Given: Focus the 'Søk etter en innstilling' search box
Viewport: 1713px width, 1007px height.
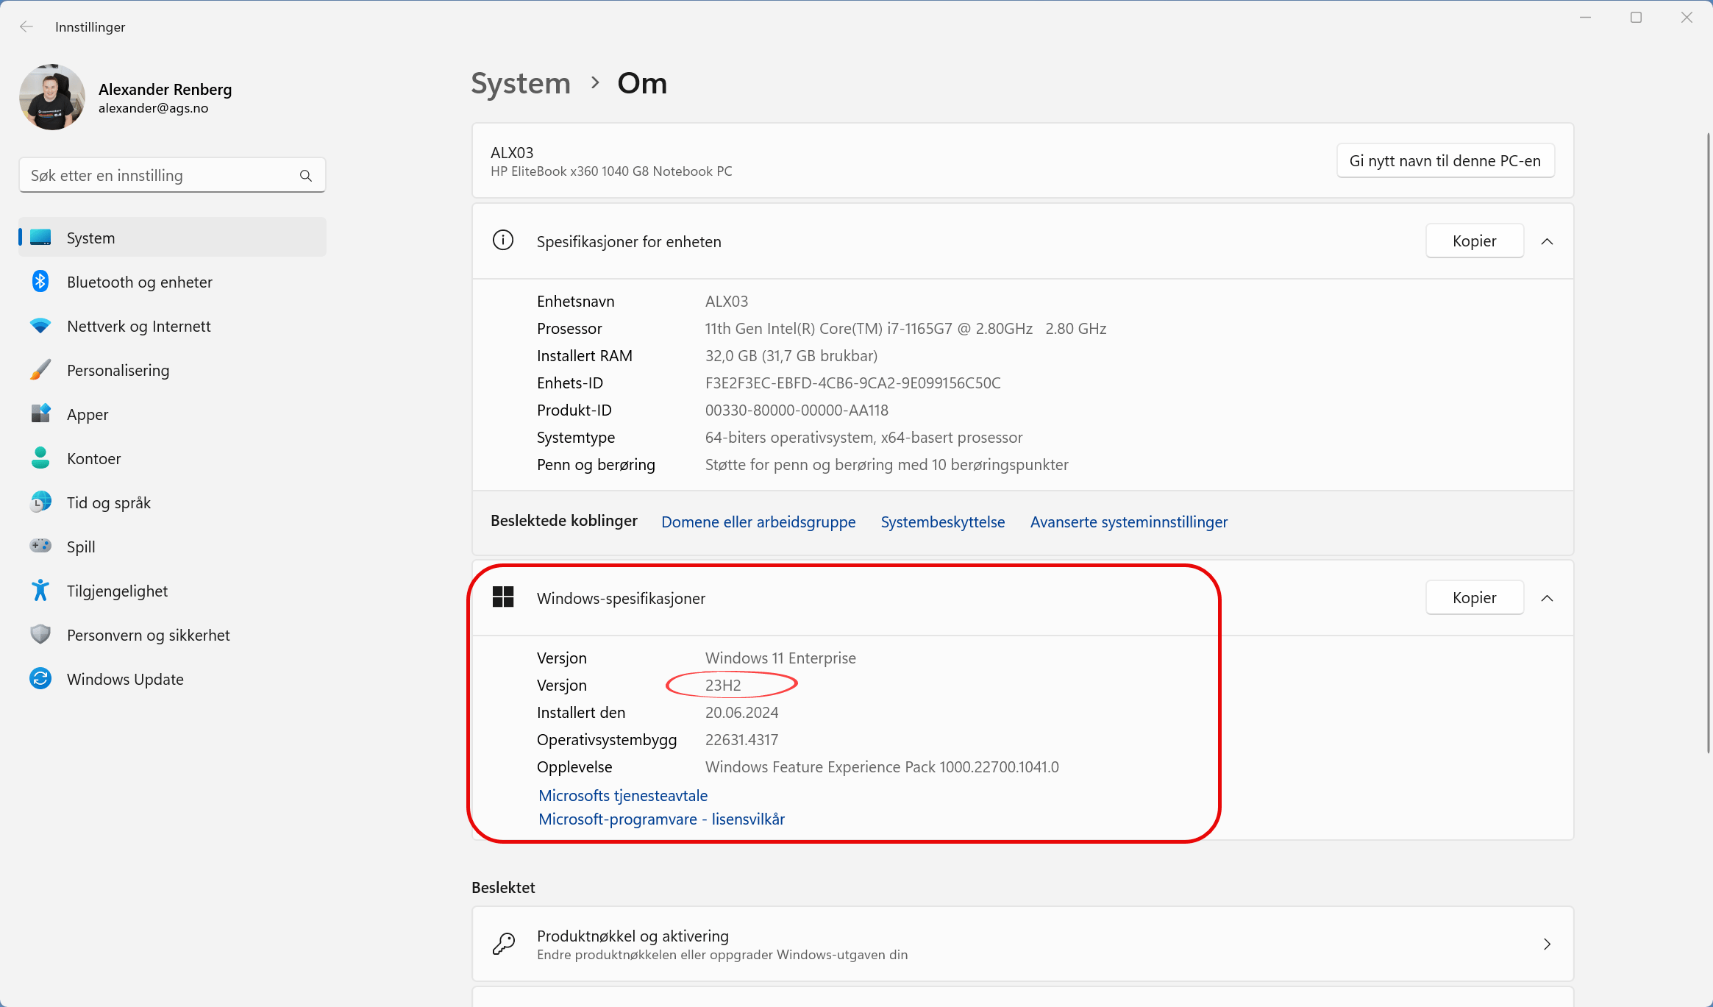Looking at the screenshot, I should [x=172, y=176].
